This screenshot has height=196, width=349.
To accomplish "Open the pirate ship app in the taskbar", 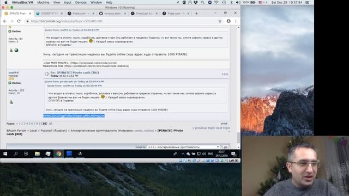I will click(80, 154).
